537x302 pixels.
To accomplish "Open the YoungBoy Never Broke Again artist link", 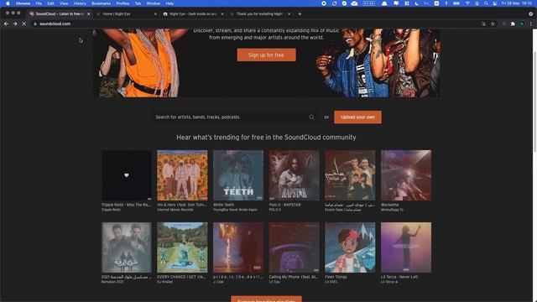I will (235, 210).
